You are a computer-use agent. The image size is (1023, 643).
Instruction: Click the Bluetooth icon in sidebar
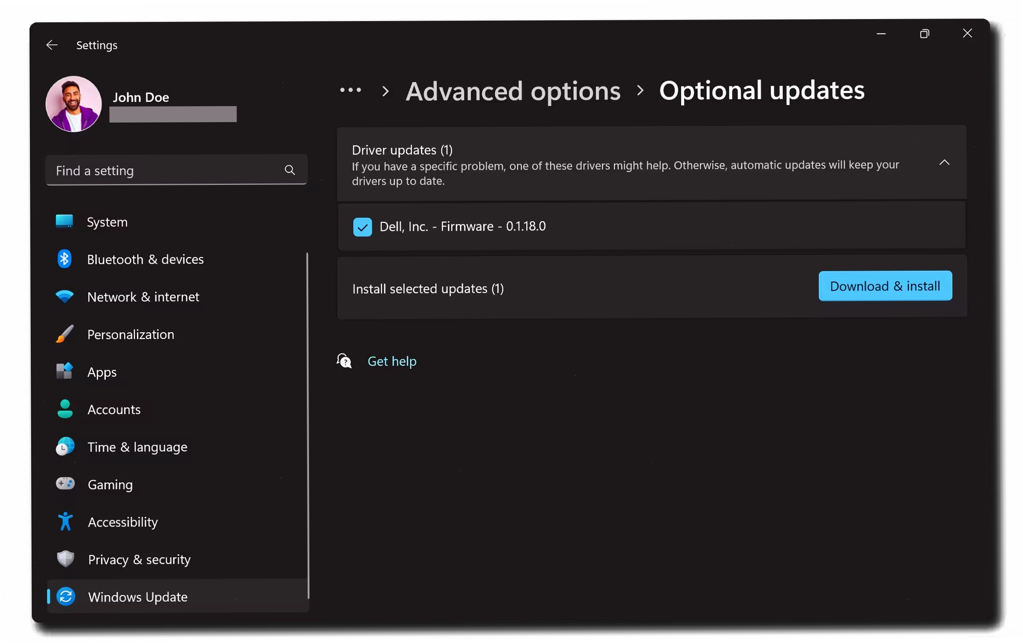[x=64, y=259]
